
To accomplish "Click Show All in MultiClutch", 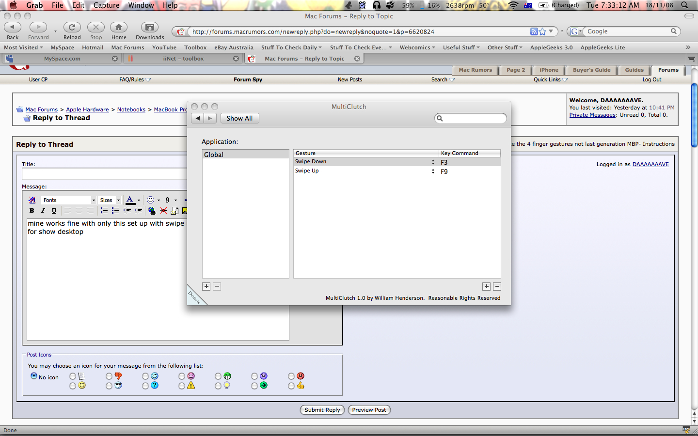I will click(239, 118).
